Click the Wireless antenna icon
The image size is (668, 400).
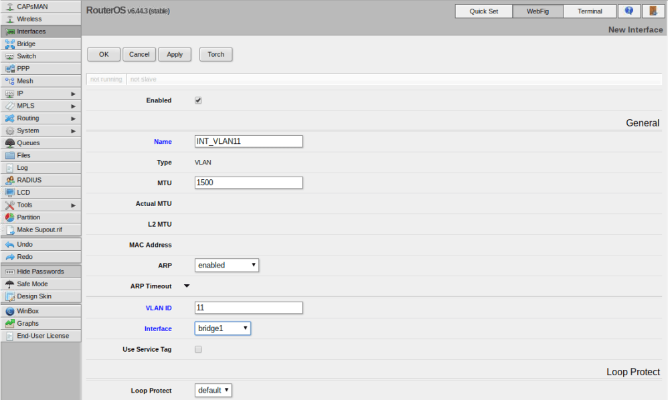click(10, 19)
